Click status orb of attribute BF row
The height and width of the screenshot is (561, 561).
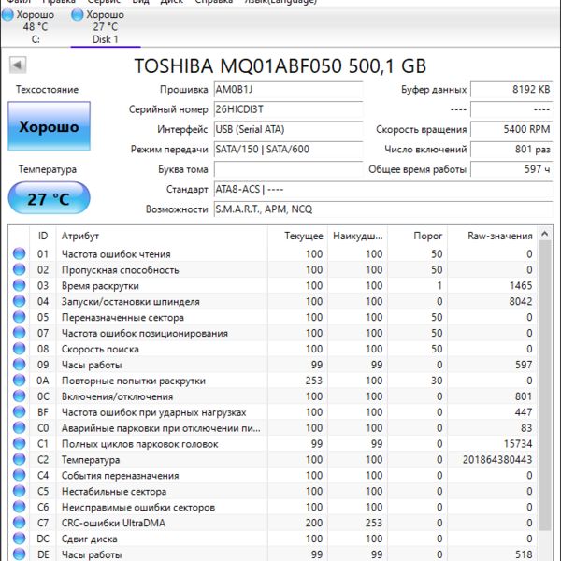(x=20, y=411)
